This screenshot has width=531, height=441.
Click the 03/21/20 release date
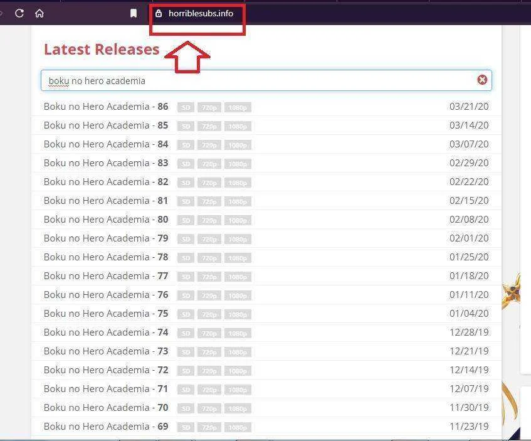(x=469, y=107)
